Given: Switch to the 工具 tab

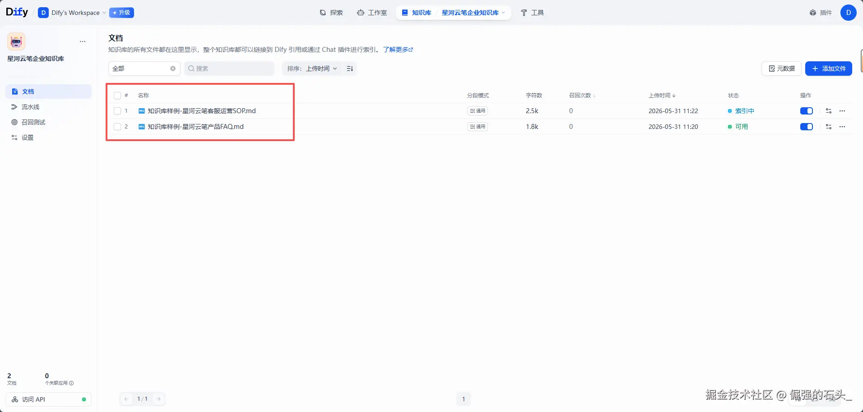Looking at the screenshot, I should [x=532, y=13].
